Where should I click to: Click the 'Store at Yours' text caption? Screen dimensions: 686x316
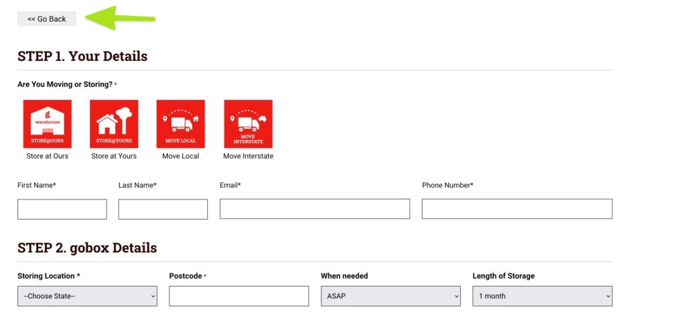pos(114,156)
